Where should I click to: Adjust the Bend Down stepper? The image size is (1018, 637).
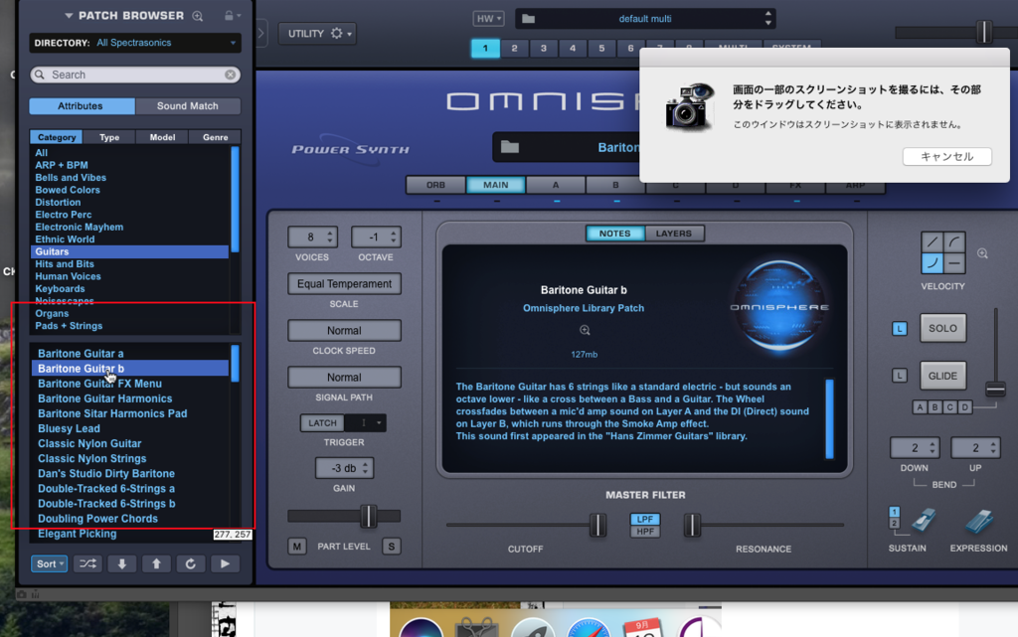click(x=933, y=447)
